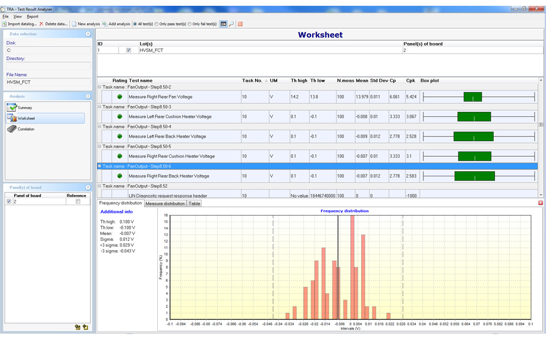553x340 pixels.
Task: Select the Only fail test(s) radio button
Action: pos(190,24)
